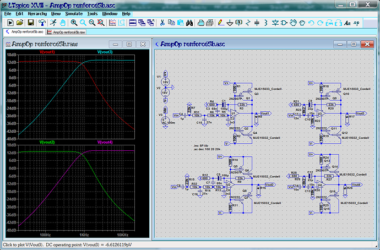Click the V(vout1) trace label
The image size is (380, 250).
coord(47,52)
